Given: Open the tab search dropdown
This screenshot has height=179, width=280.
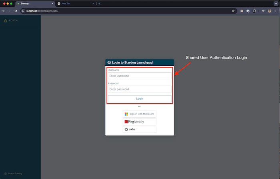Looking at the screenshot, I should click(x=276, y=4).
